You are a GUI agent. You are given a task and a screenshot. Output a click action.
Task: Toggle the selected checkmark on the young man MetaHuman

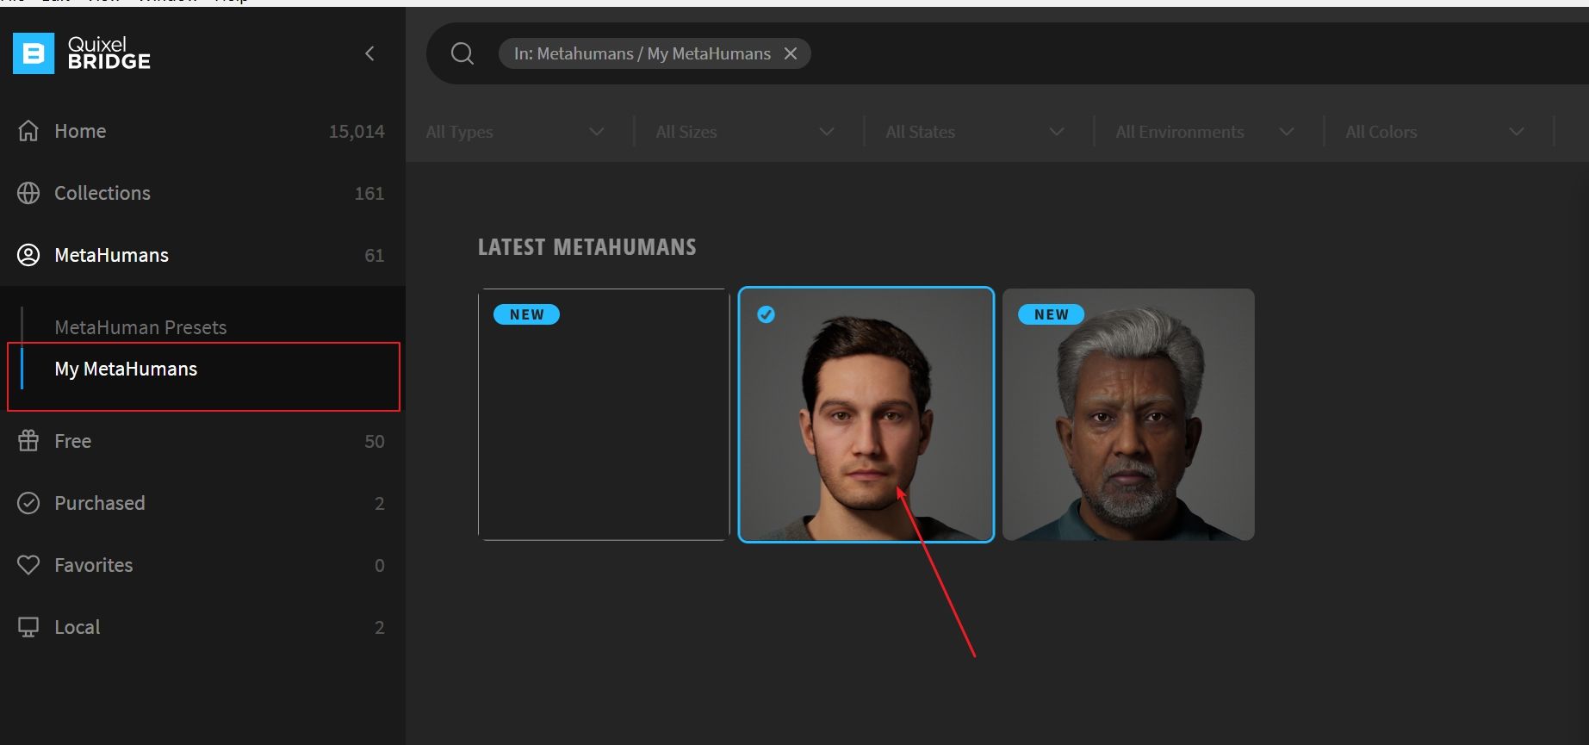[x=766, y=314]
